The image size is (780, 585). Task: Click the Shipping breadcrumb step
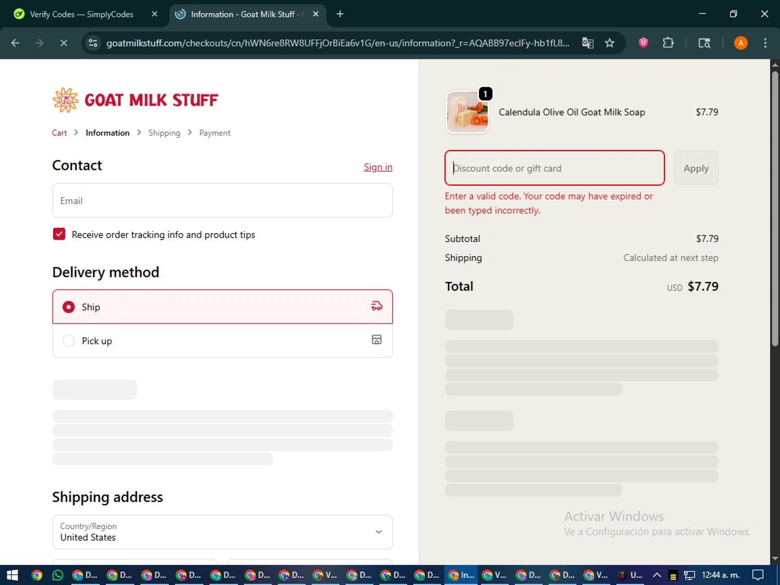click(x=164, y=133)
